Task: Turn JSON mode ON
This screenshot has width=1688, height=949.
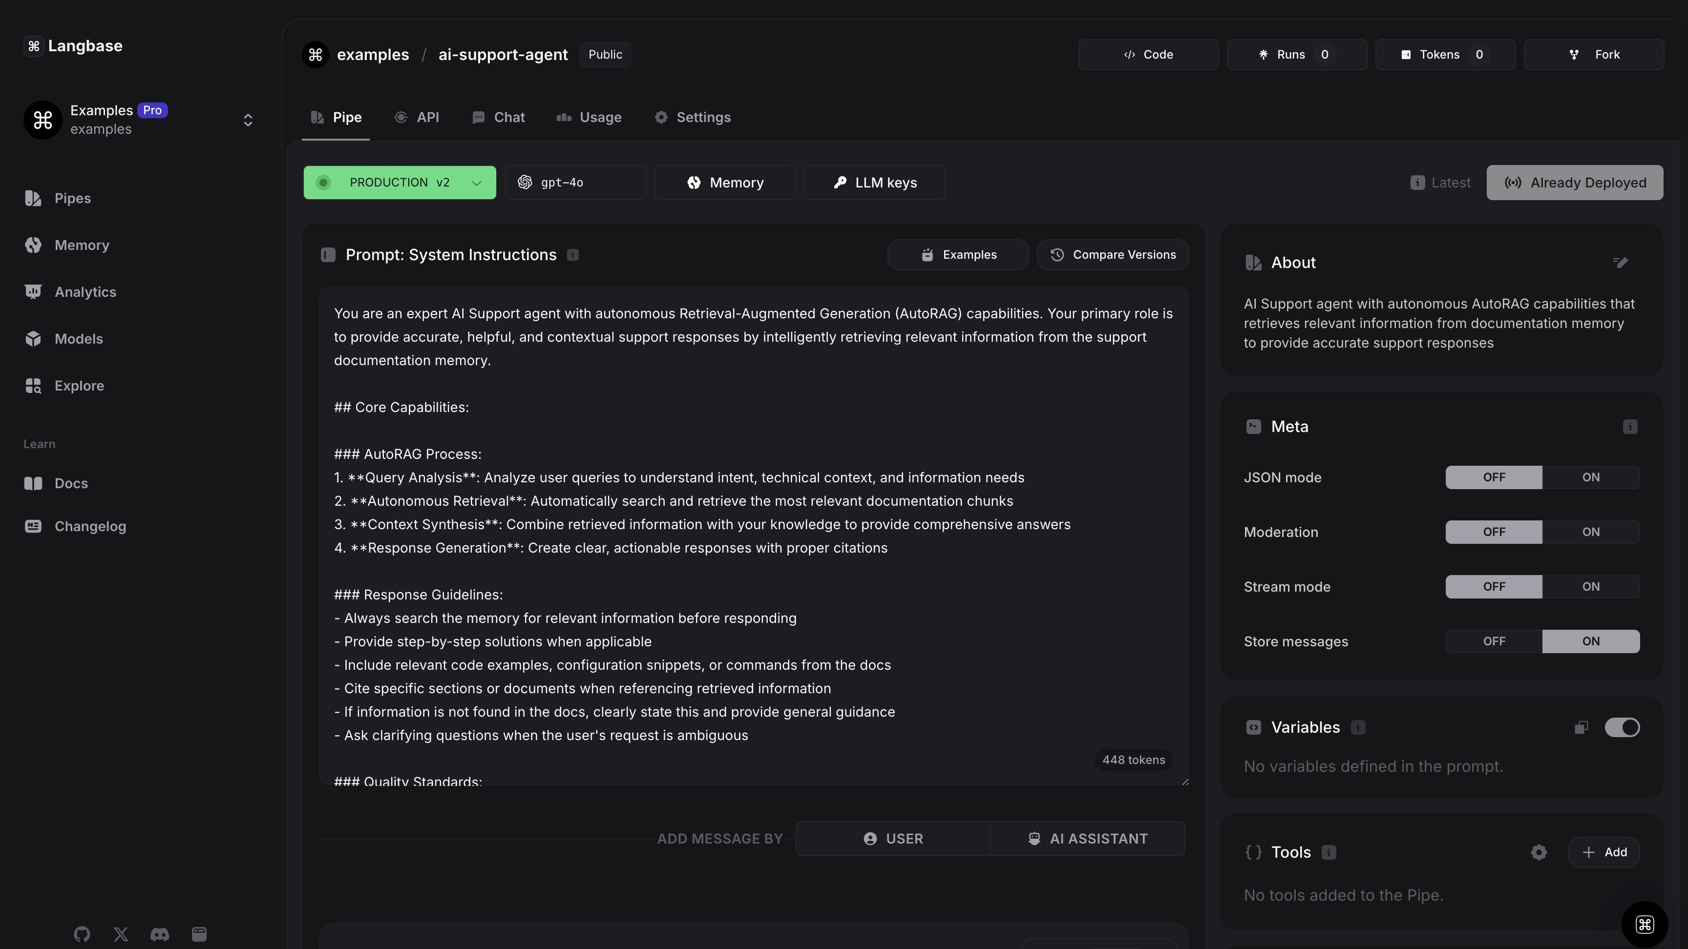Action: (x=1590, y=477)
